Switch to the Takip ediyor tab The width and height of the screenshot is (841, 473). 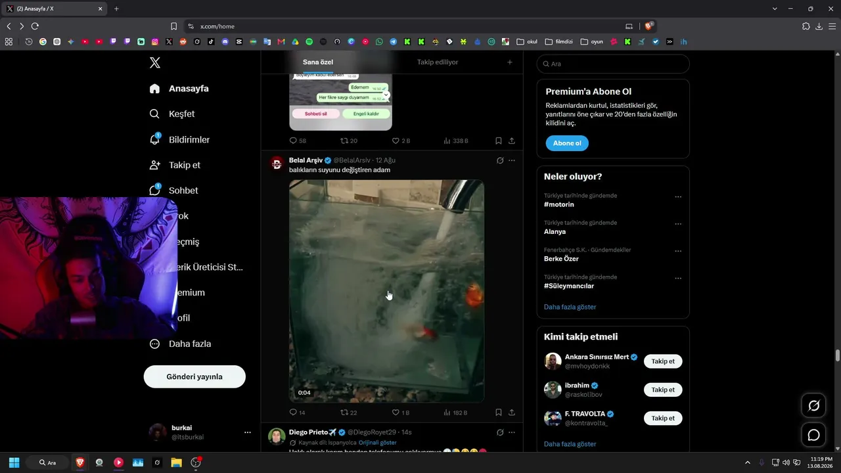click(x=438, y=62)
